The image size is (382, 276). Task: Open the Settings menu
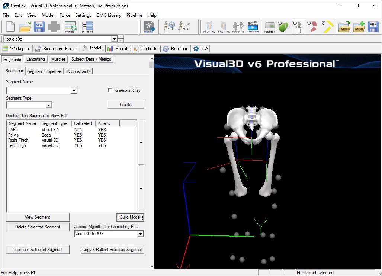point(83,15)
